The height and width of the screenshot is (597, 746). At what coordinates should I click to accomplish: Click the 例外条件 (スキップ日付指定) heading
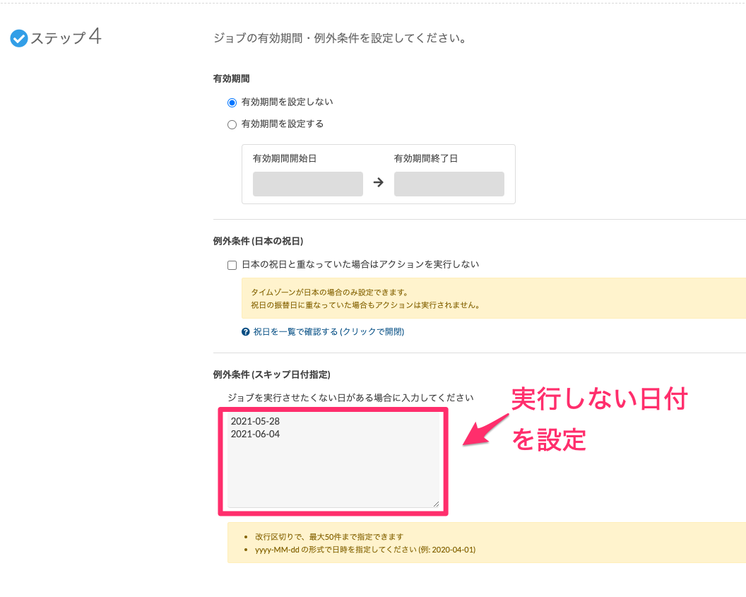[x=272, y=374]
